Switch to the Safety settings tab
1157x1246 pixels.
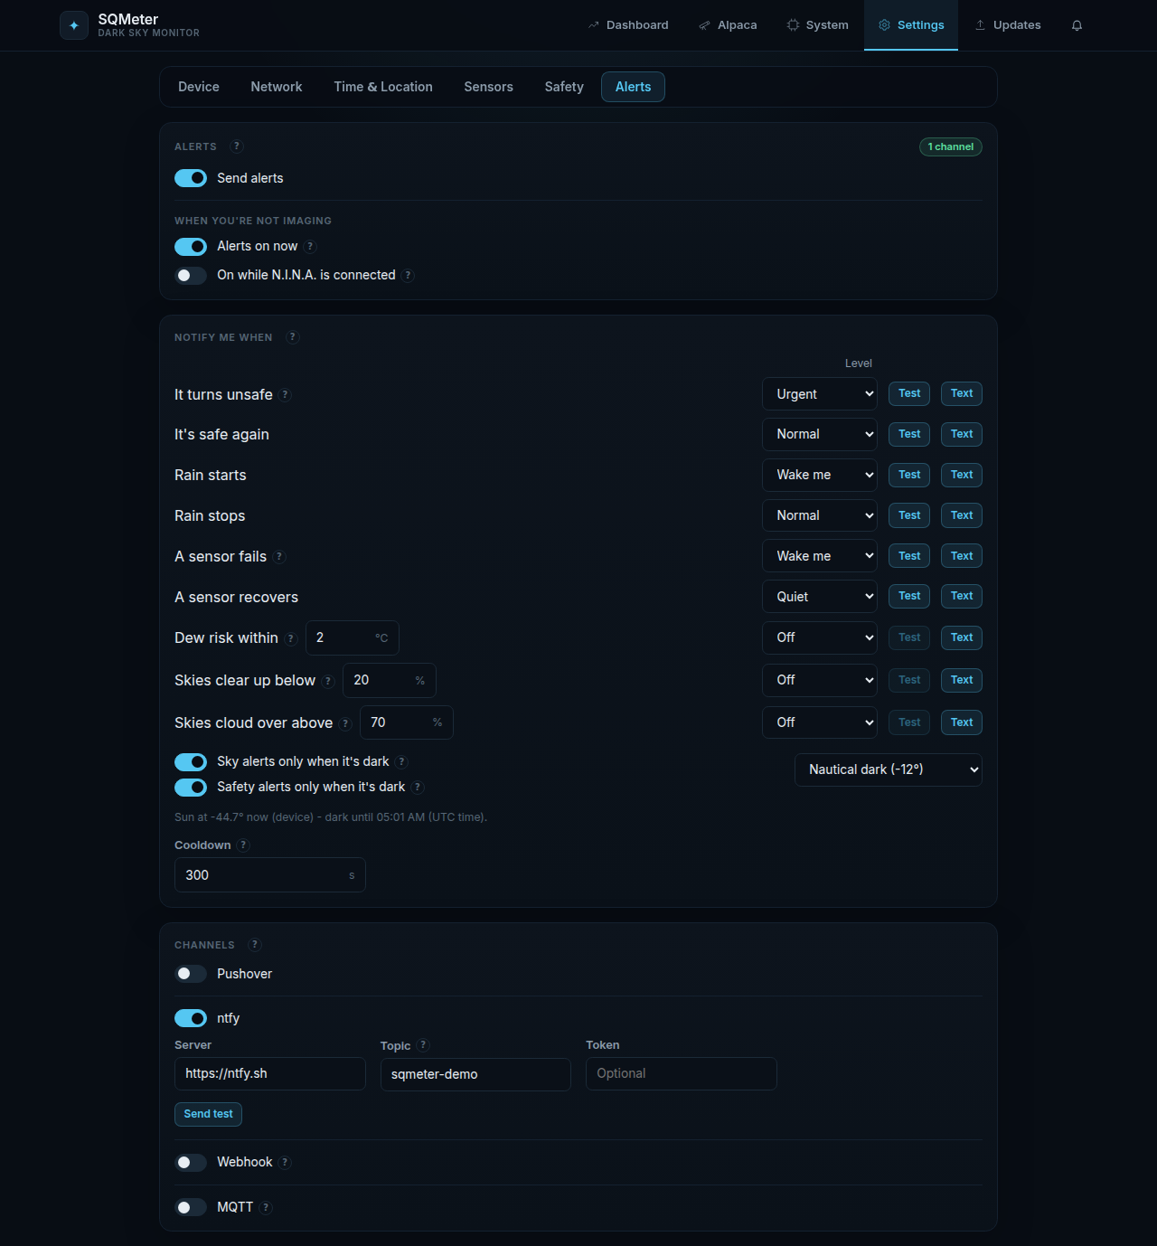pyautogui.click(x=564, y=87)
